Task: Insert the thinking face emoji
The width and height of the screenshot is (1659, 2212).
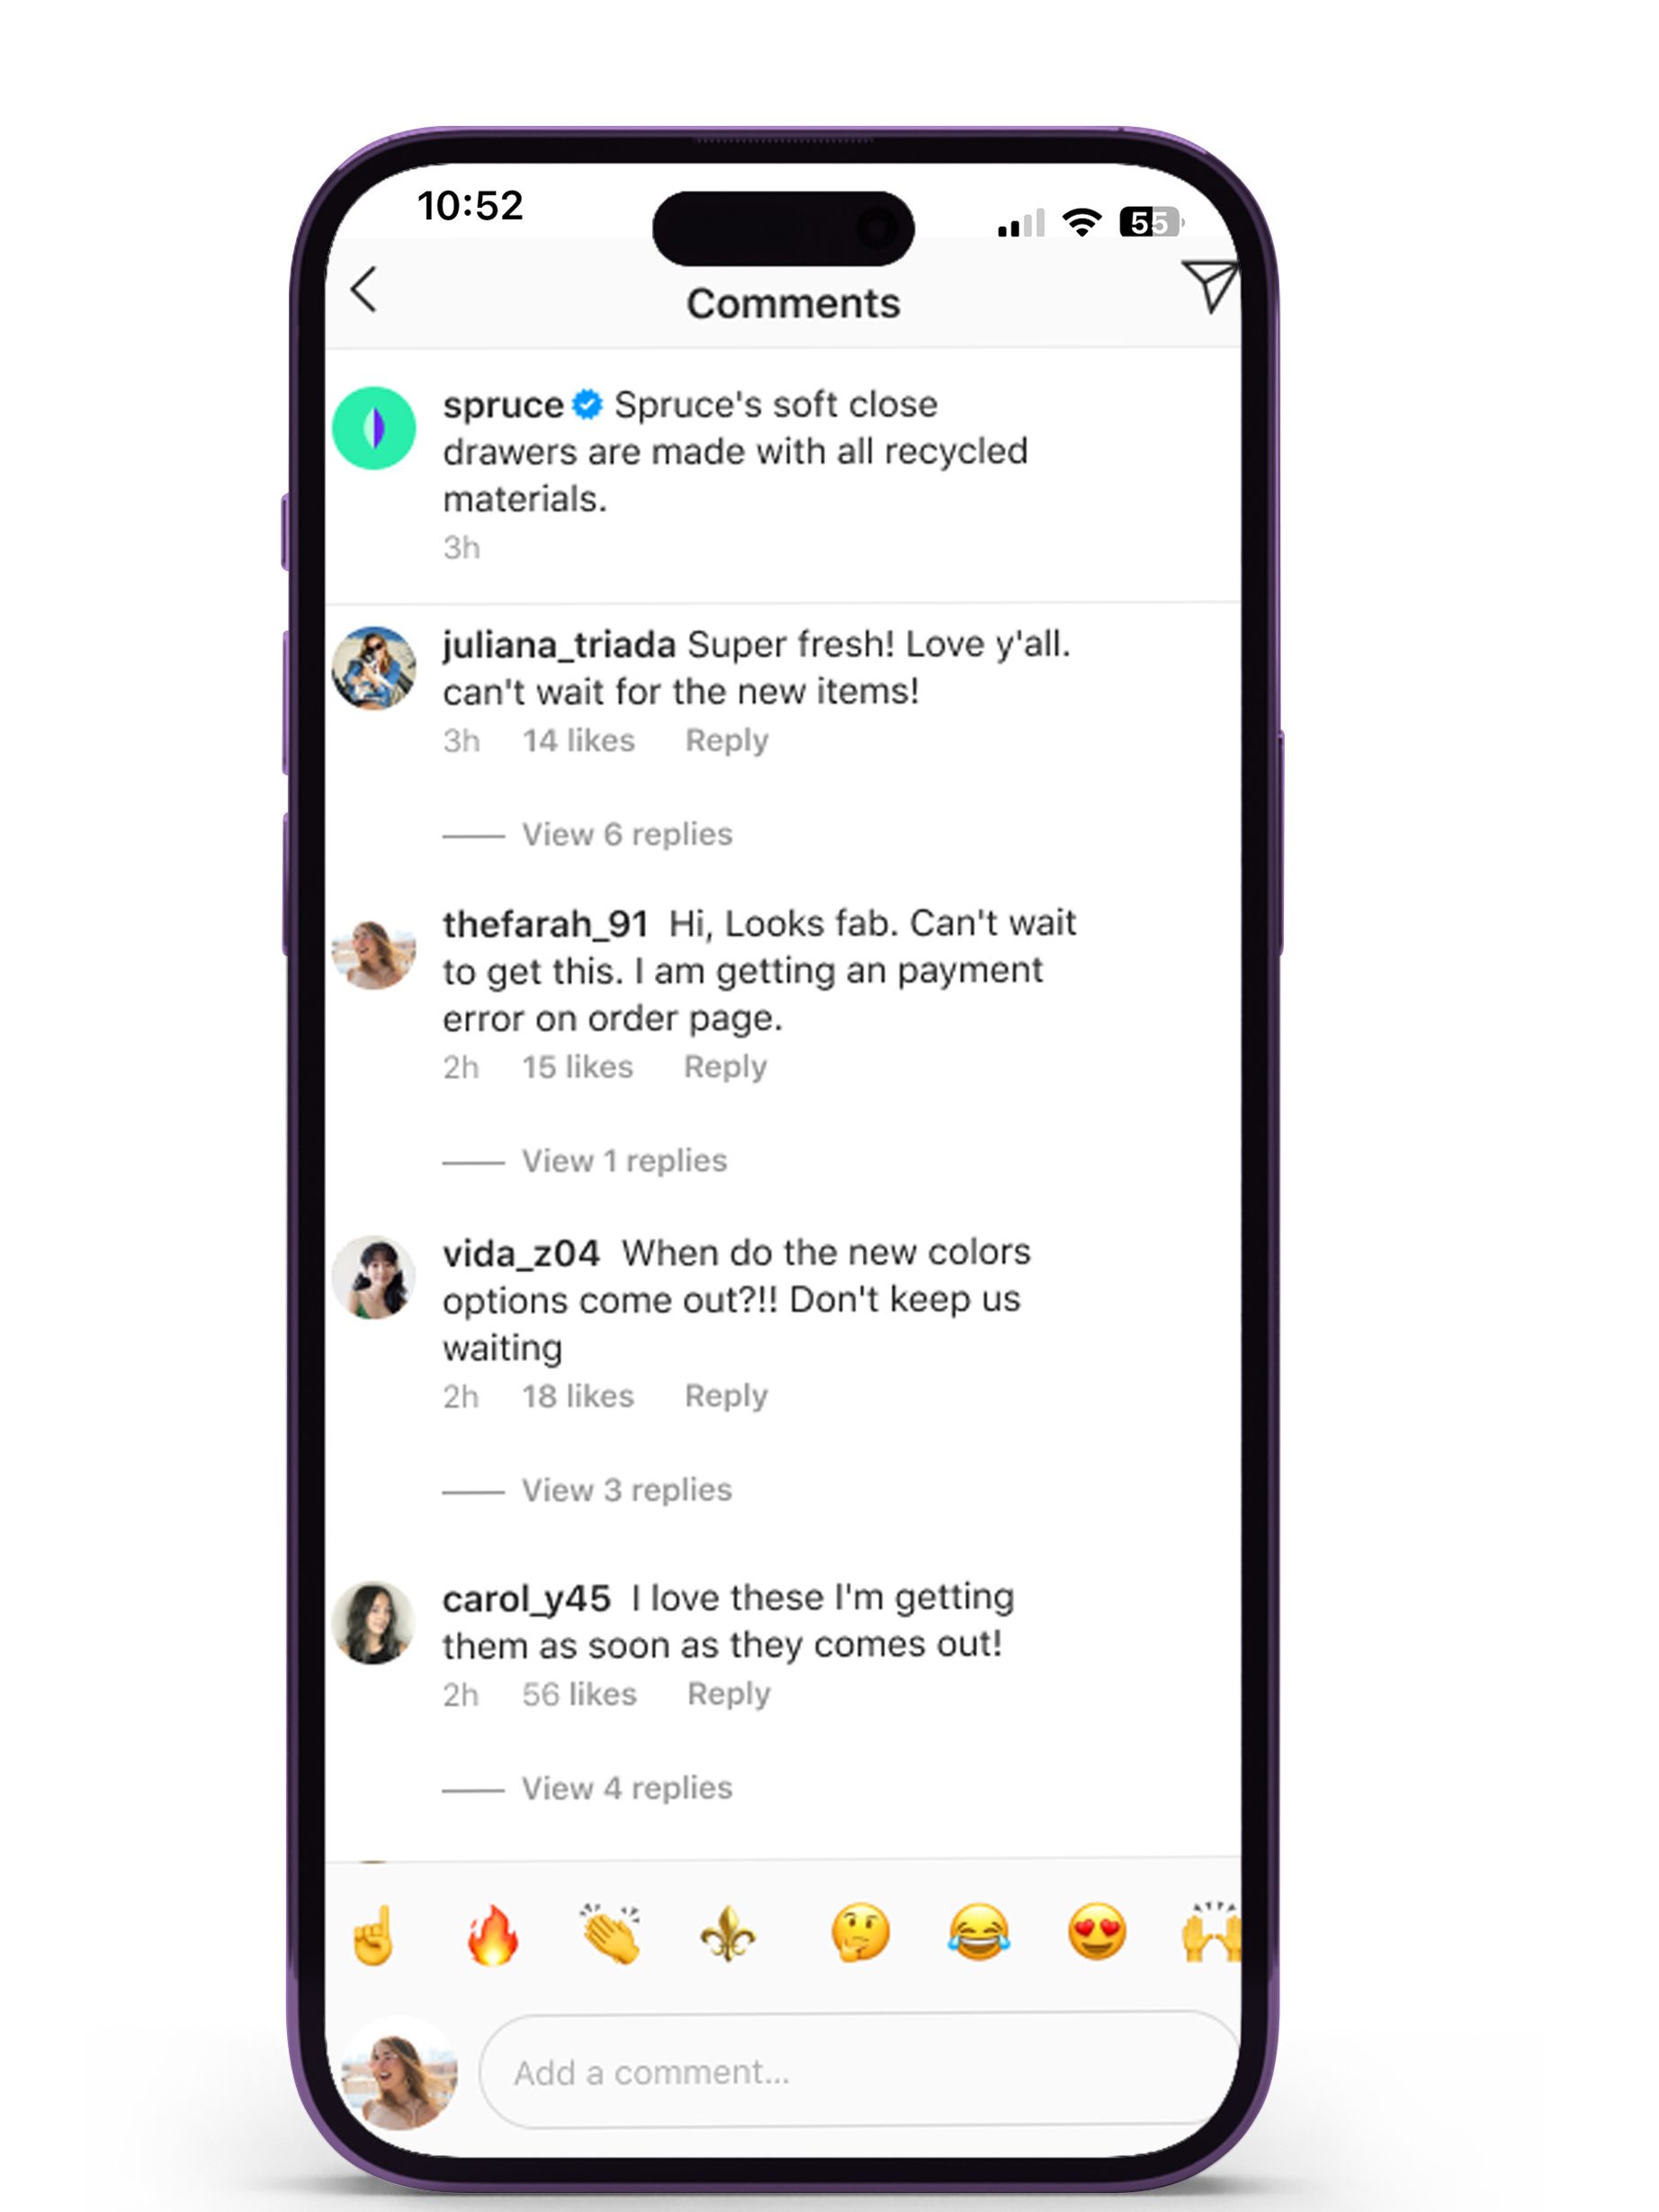Action: click(860, 1932)
